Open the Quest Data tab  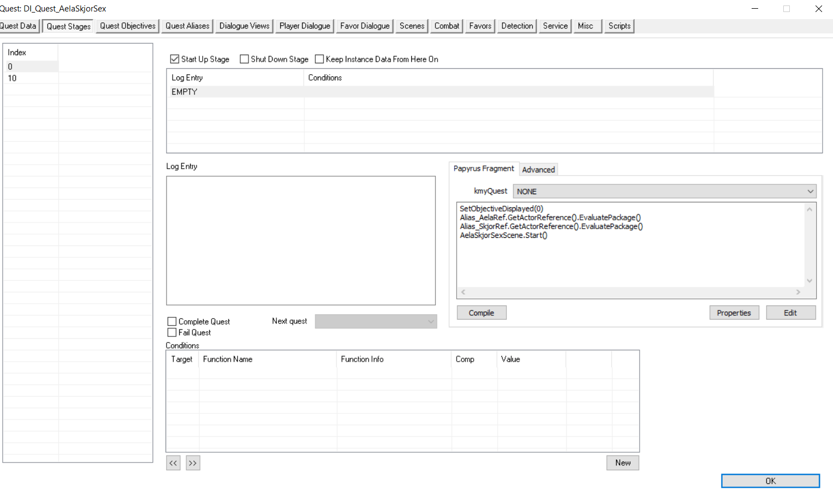coord(19,26)
